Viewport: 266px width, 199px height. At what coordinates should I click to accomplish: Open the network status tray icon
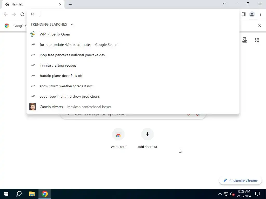[226, 194]
